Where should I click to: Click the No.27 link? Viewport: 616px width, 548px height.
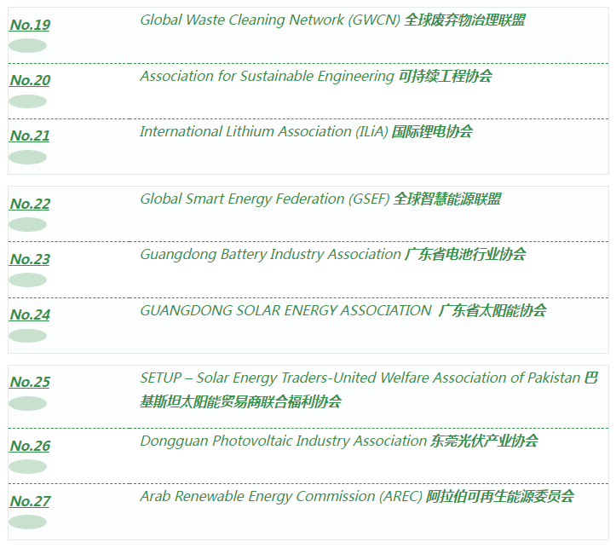pos(30,501)
